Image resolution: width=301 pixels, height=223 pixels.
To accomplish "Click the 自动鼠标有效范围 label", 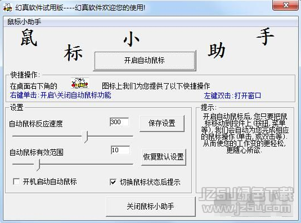I will (36, 152).
